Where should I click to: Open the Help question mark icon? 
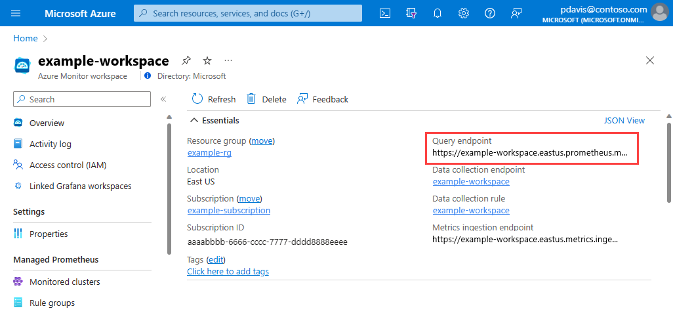[490, 13]
